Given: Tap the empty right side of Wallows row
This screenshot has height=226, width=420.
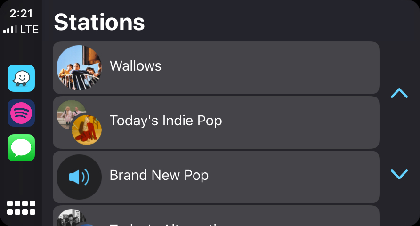Looking at the screenshot, I should pyautogui.click(x=306, y=68).
